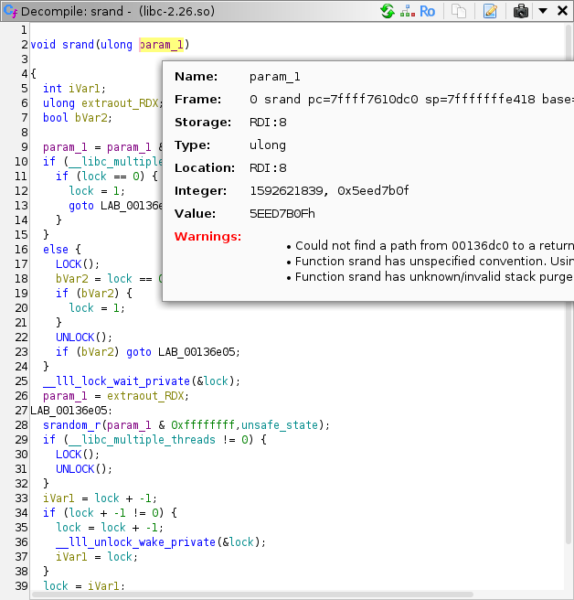The image size is (574, 600).
Task: Select highlighted param_1 in the function signature
Action: pyautogui.click(x=162, y=45)
